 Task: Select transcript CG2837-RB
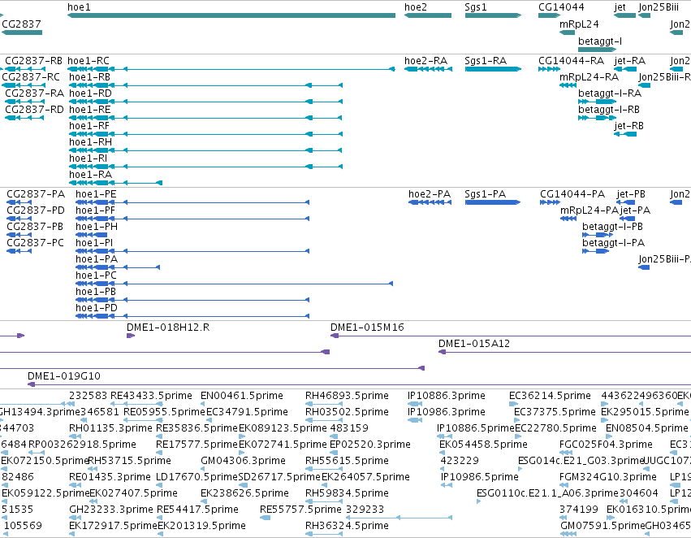[33, 61]
